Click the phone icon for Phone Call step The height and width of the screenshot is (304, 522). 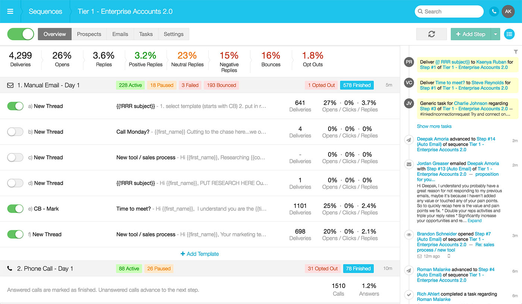(x=10, y=269)
